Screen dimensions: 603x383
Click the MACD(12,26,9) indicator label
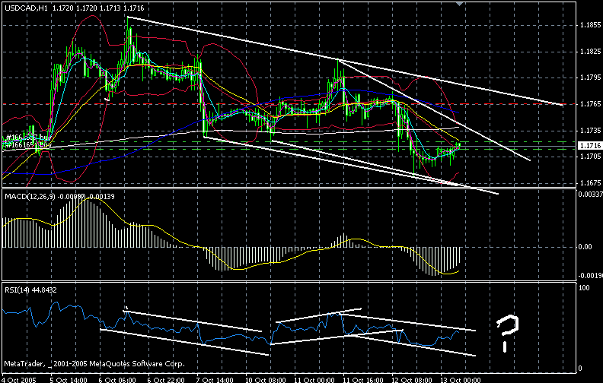(30, 197)
